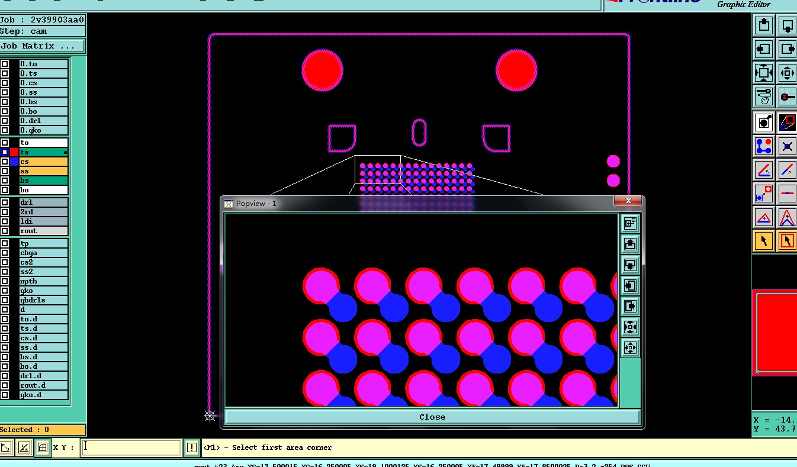Zoom out inside the Popview window
This screenshot has width=797, height=467.
[x=630, y=347]
